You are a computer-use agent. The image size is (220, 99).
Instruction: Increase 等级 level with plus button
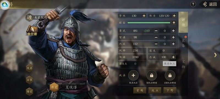click(144, 16)
